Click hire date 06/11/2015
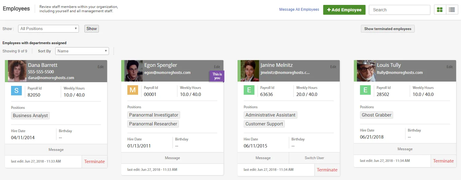The width and height of the screenshot is (461, 180). tap(255, 146)
